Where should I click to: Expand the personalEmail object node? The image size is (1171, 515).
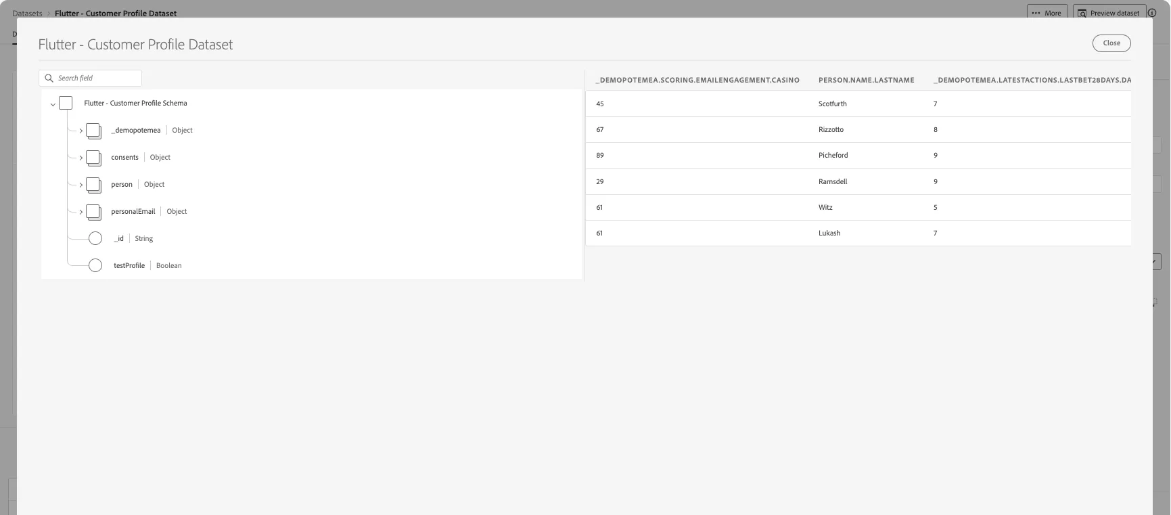coord(81,212)
